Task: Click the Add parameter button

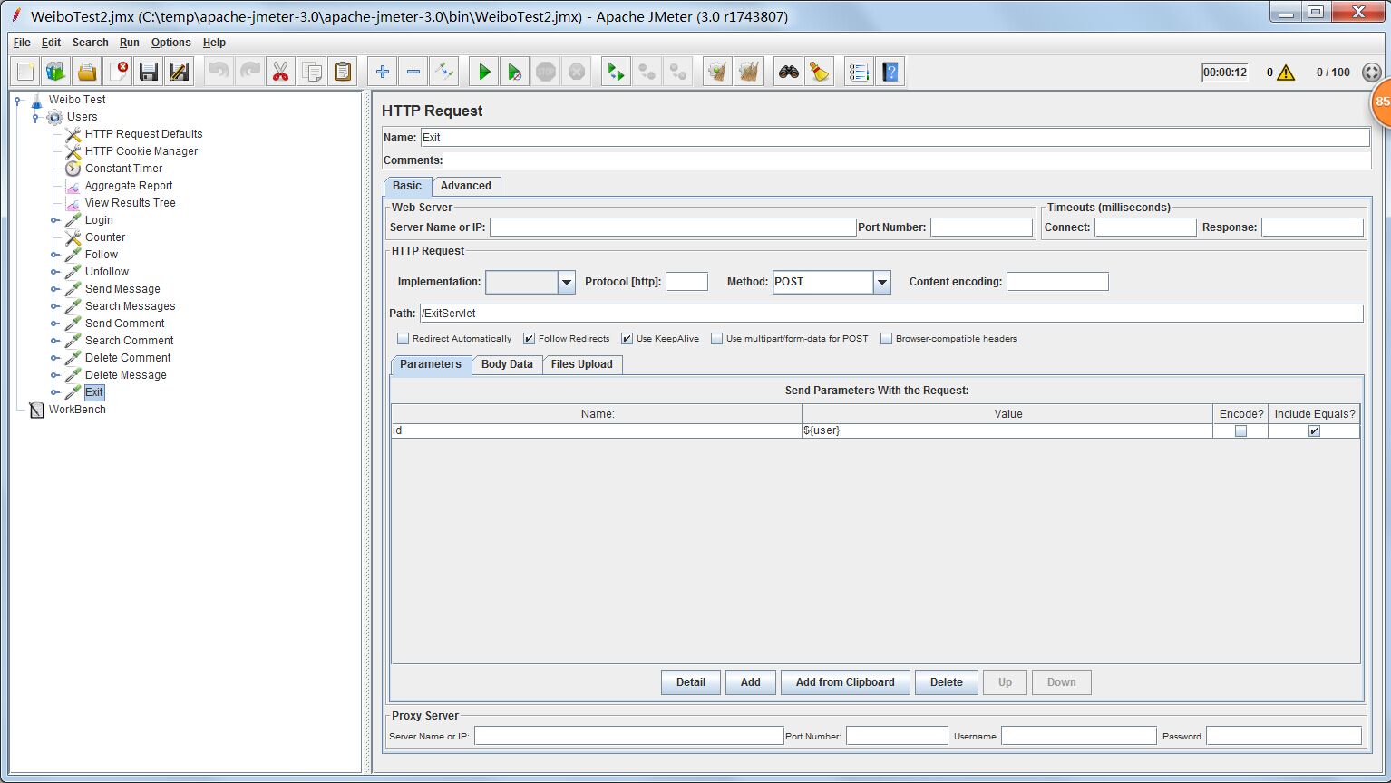Action: (x=751, y=682)
